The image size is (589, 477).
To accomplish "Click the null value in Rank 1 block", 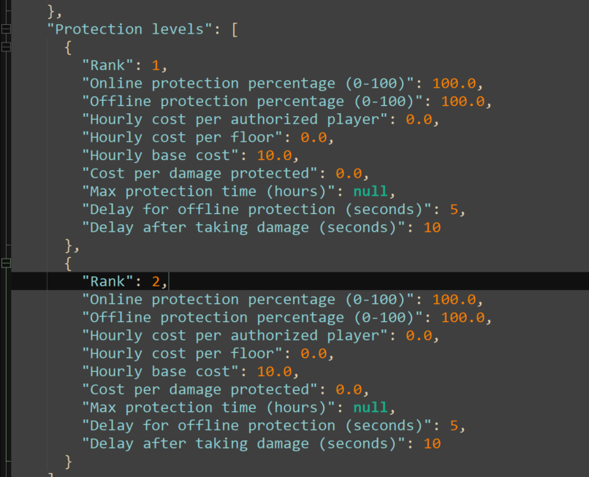I will pos(370,191).
